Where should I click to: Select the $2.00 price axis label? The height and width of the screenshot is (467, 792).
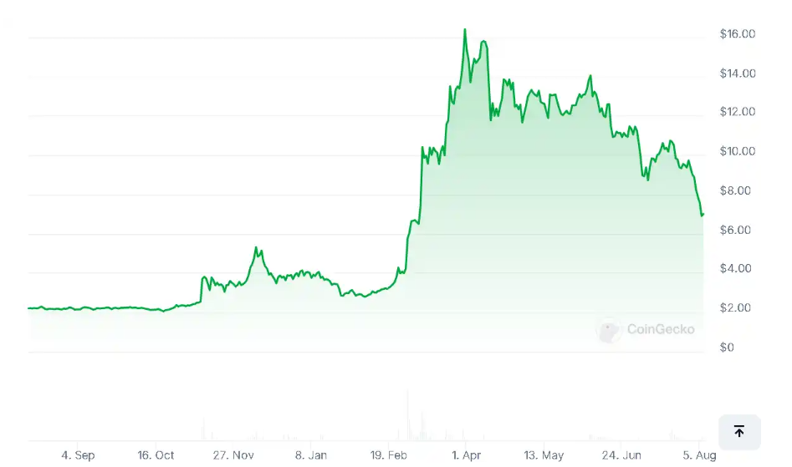(x=737, y=307)
